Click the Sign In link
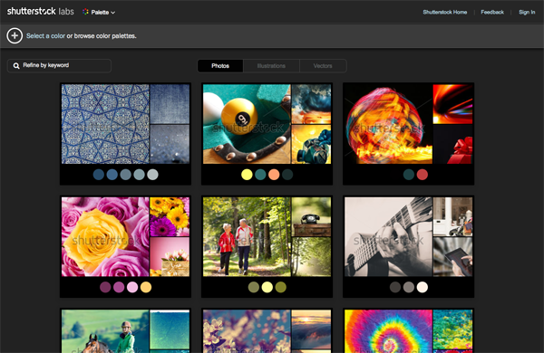This screenshot has height=353, width=544. tap(527, 12)
